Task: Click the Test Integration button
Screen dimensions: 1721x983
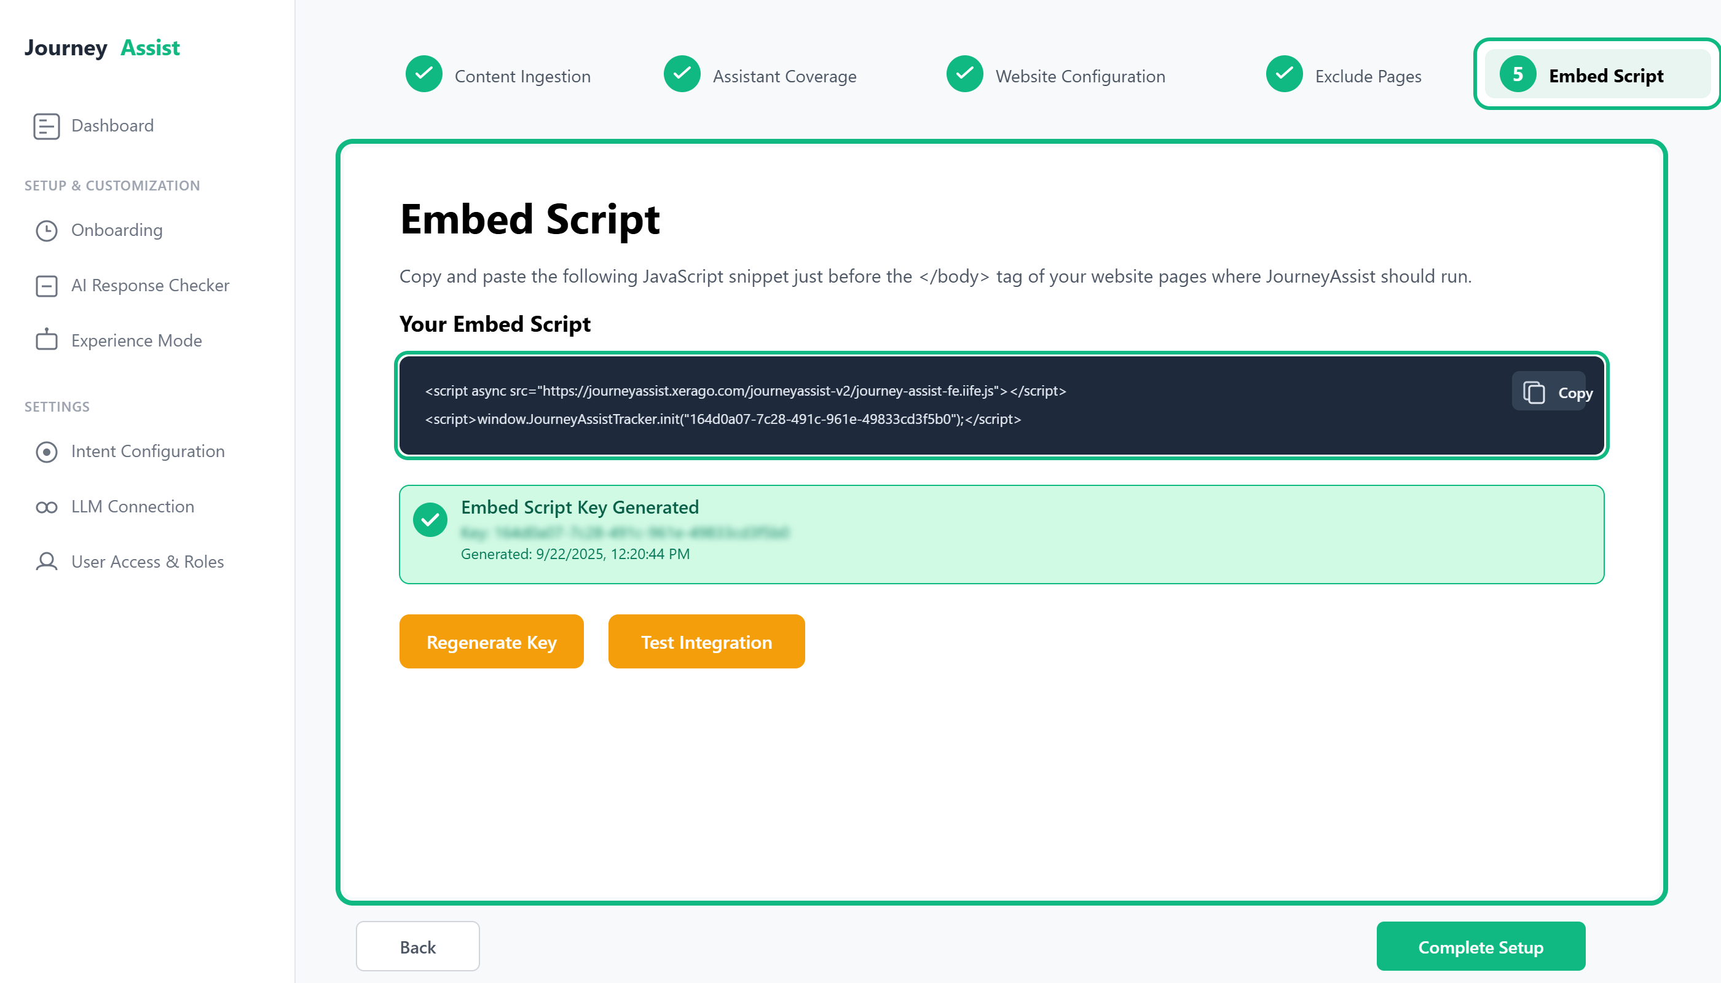Action: tap(706, 641)
